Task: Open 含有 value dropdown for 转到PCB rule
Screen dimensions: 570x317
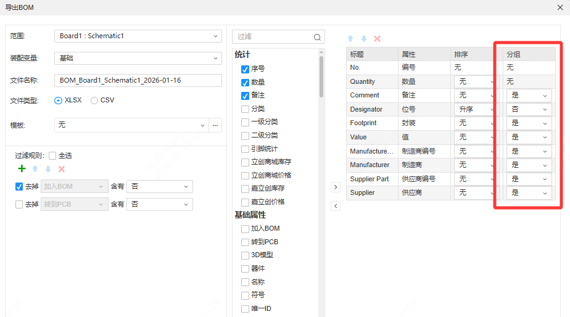Action: pyautogui.click(x=160, y=204)
